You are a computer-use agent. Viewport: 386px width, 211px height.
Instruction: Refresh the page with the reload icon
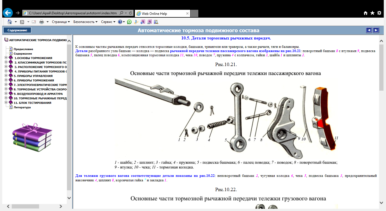click(x=130, y=13)
